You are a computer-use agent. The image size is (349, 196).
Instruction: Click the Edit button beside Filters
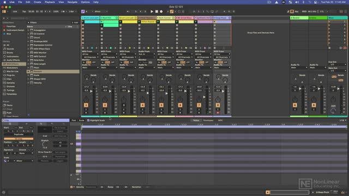pyautogui.click(x=75, y=22)
